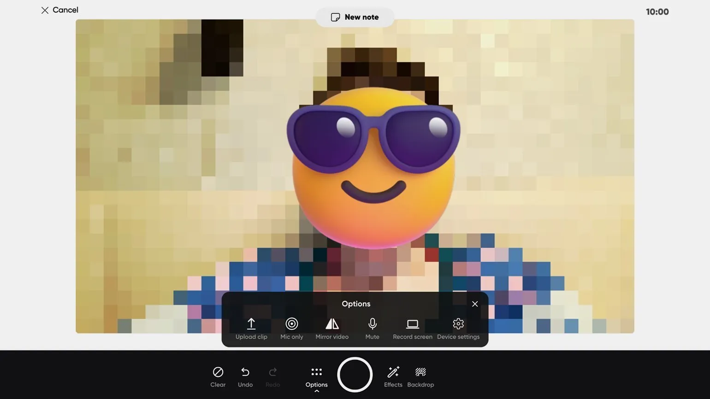Collapse the Options menu in toolbar
The width and height of the screenshot is (710, 399).
click(316, 376)
